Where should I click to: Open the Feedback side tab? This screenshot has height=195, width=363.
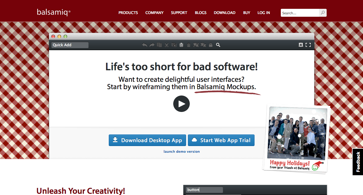(358, 162)
